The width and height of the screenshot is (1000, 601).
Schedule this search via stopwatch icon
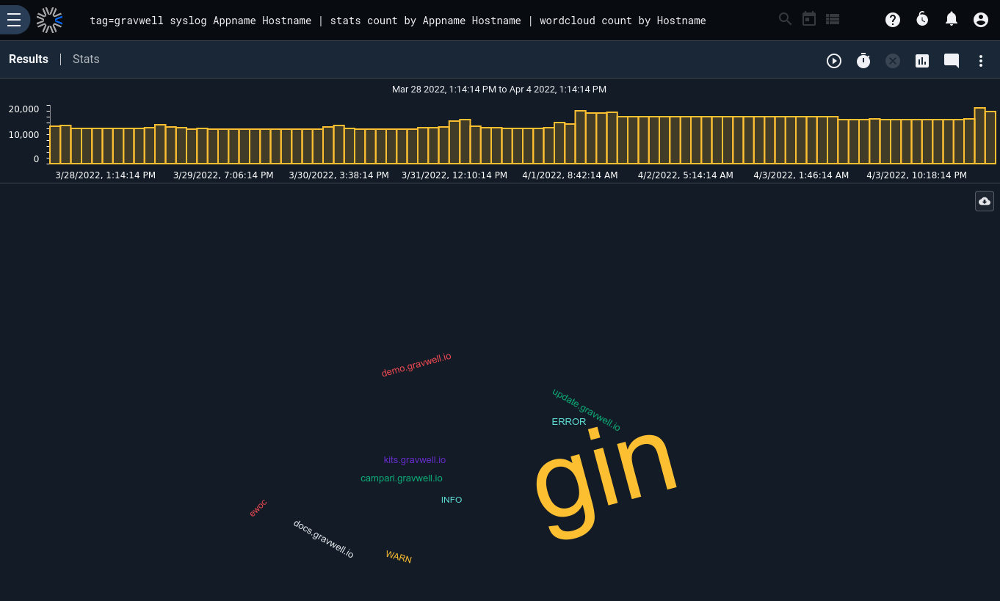pyautogui.click(x=863, y=61)
